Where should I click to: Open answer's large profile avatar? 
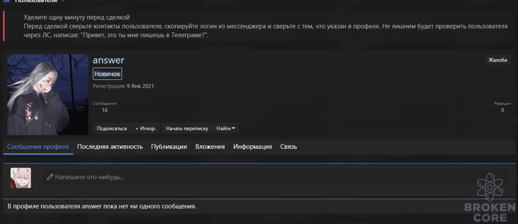(48, 95)
